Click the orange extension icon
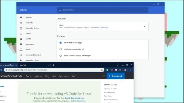 pyautogui.click(x=125, y=70)
